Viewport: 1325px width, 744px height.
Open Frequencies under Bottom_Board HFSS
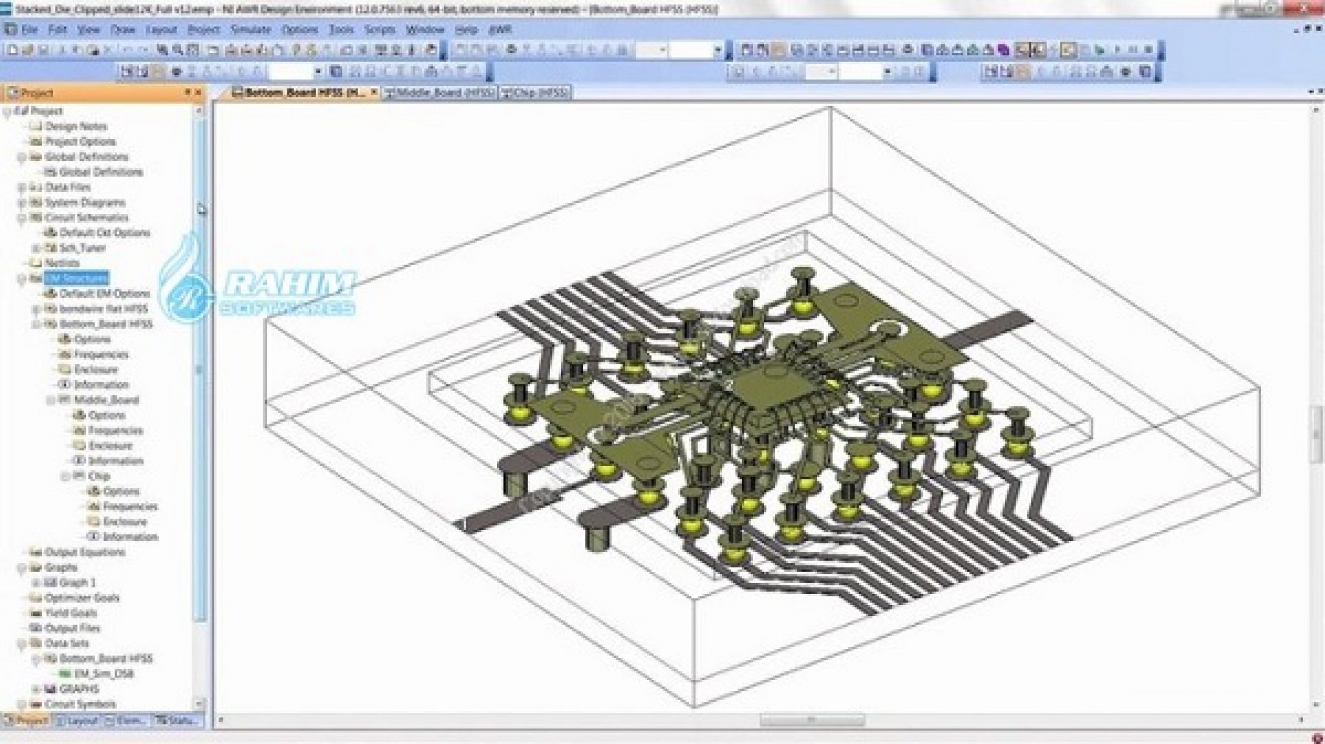101,355
